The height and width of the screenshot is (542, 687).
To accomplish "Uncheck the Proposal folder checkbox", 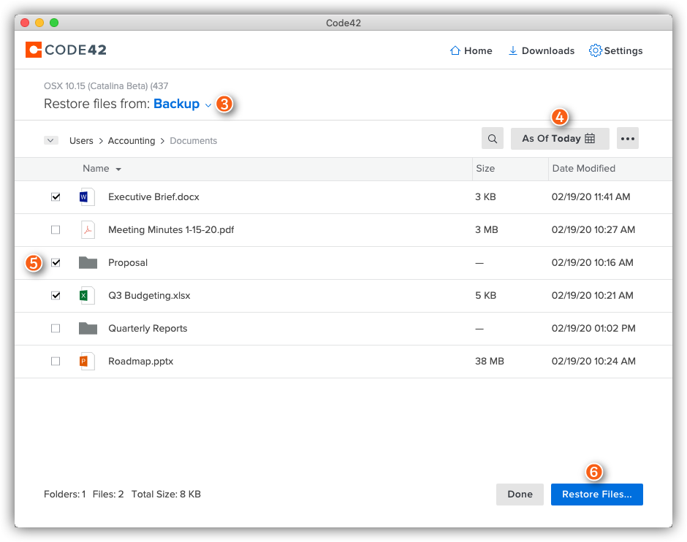I will click(56, 262).
